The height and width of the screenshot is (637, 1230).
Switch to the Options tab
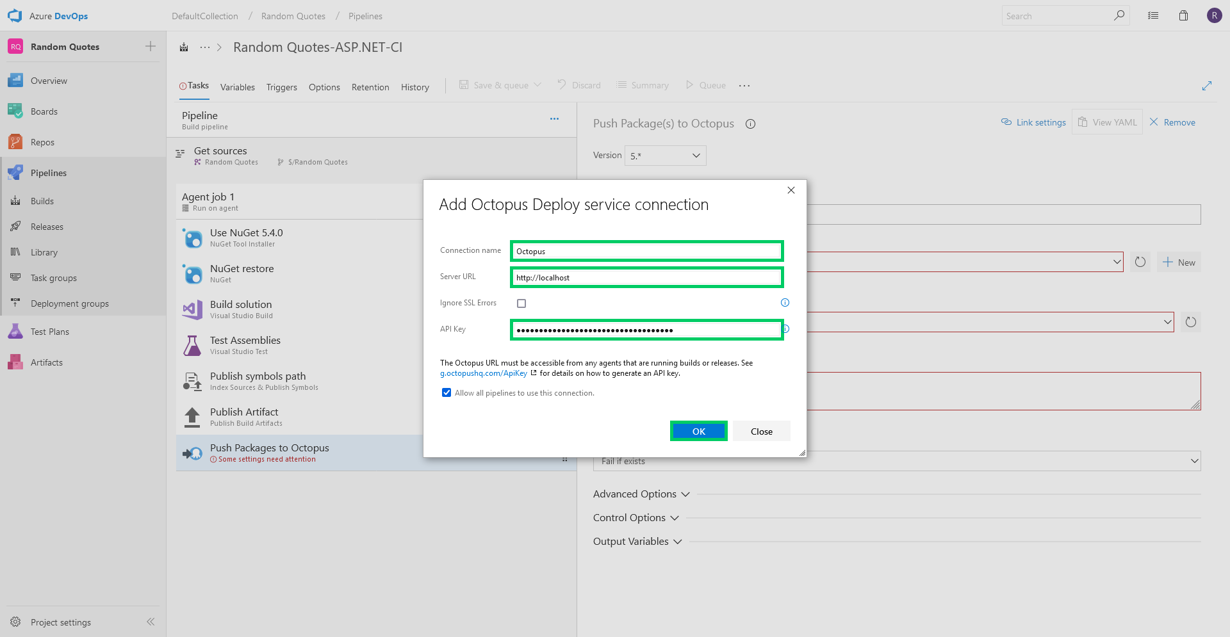tap(324, 87)
